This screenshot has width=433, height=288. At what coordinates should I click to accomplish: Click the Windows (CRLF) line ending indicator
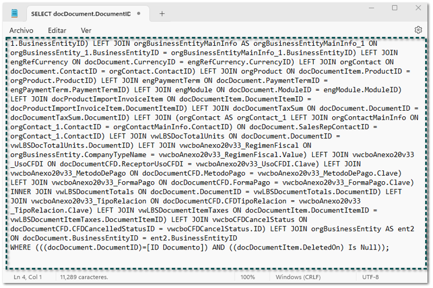click(298, 277)
